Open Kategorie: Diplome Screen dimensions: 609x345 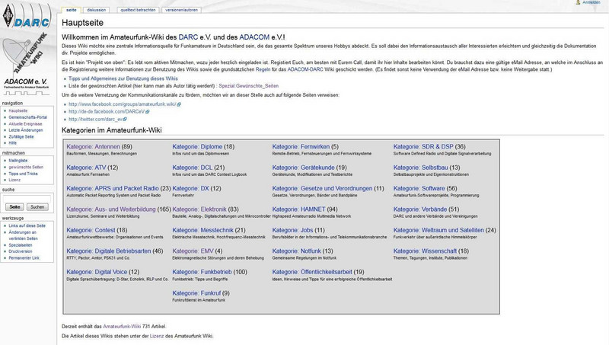click(197, 146)
